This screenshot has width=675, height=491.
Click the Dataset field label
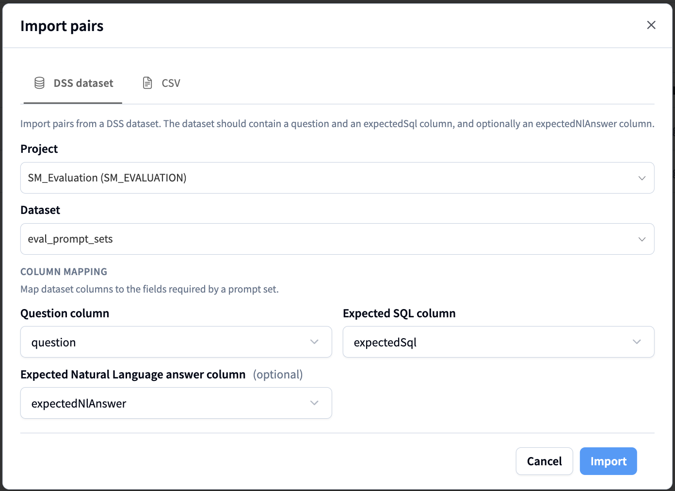pos(40,210)
